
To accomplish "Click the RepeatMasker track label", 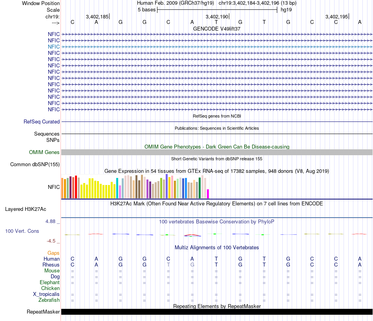I will (43, 312).
